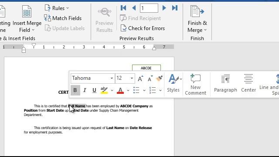Click the word Department in document
This screenshot has height=157, width=279.
(x=33, y=115)
